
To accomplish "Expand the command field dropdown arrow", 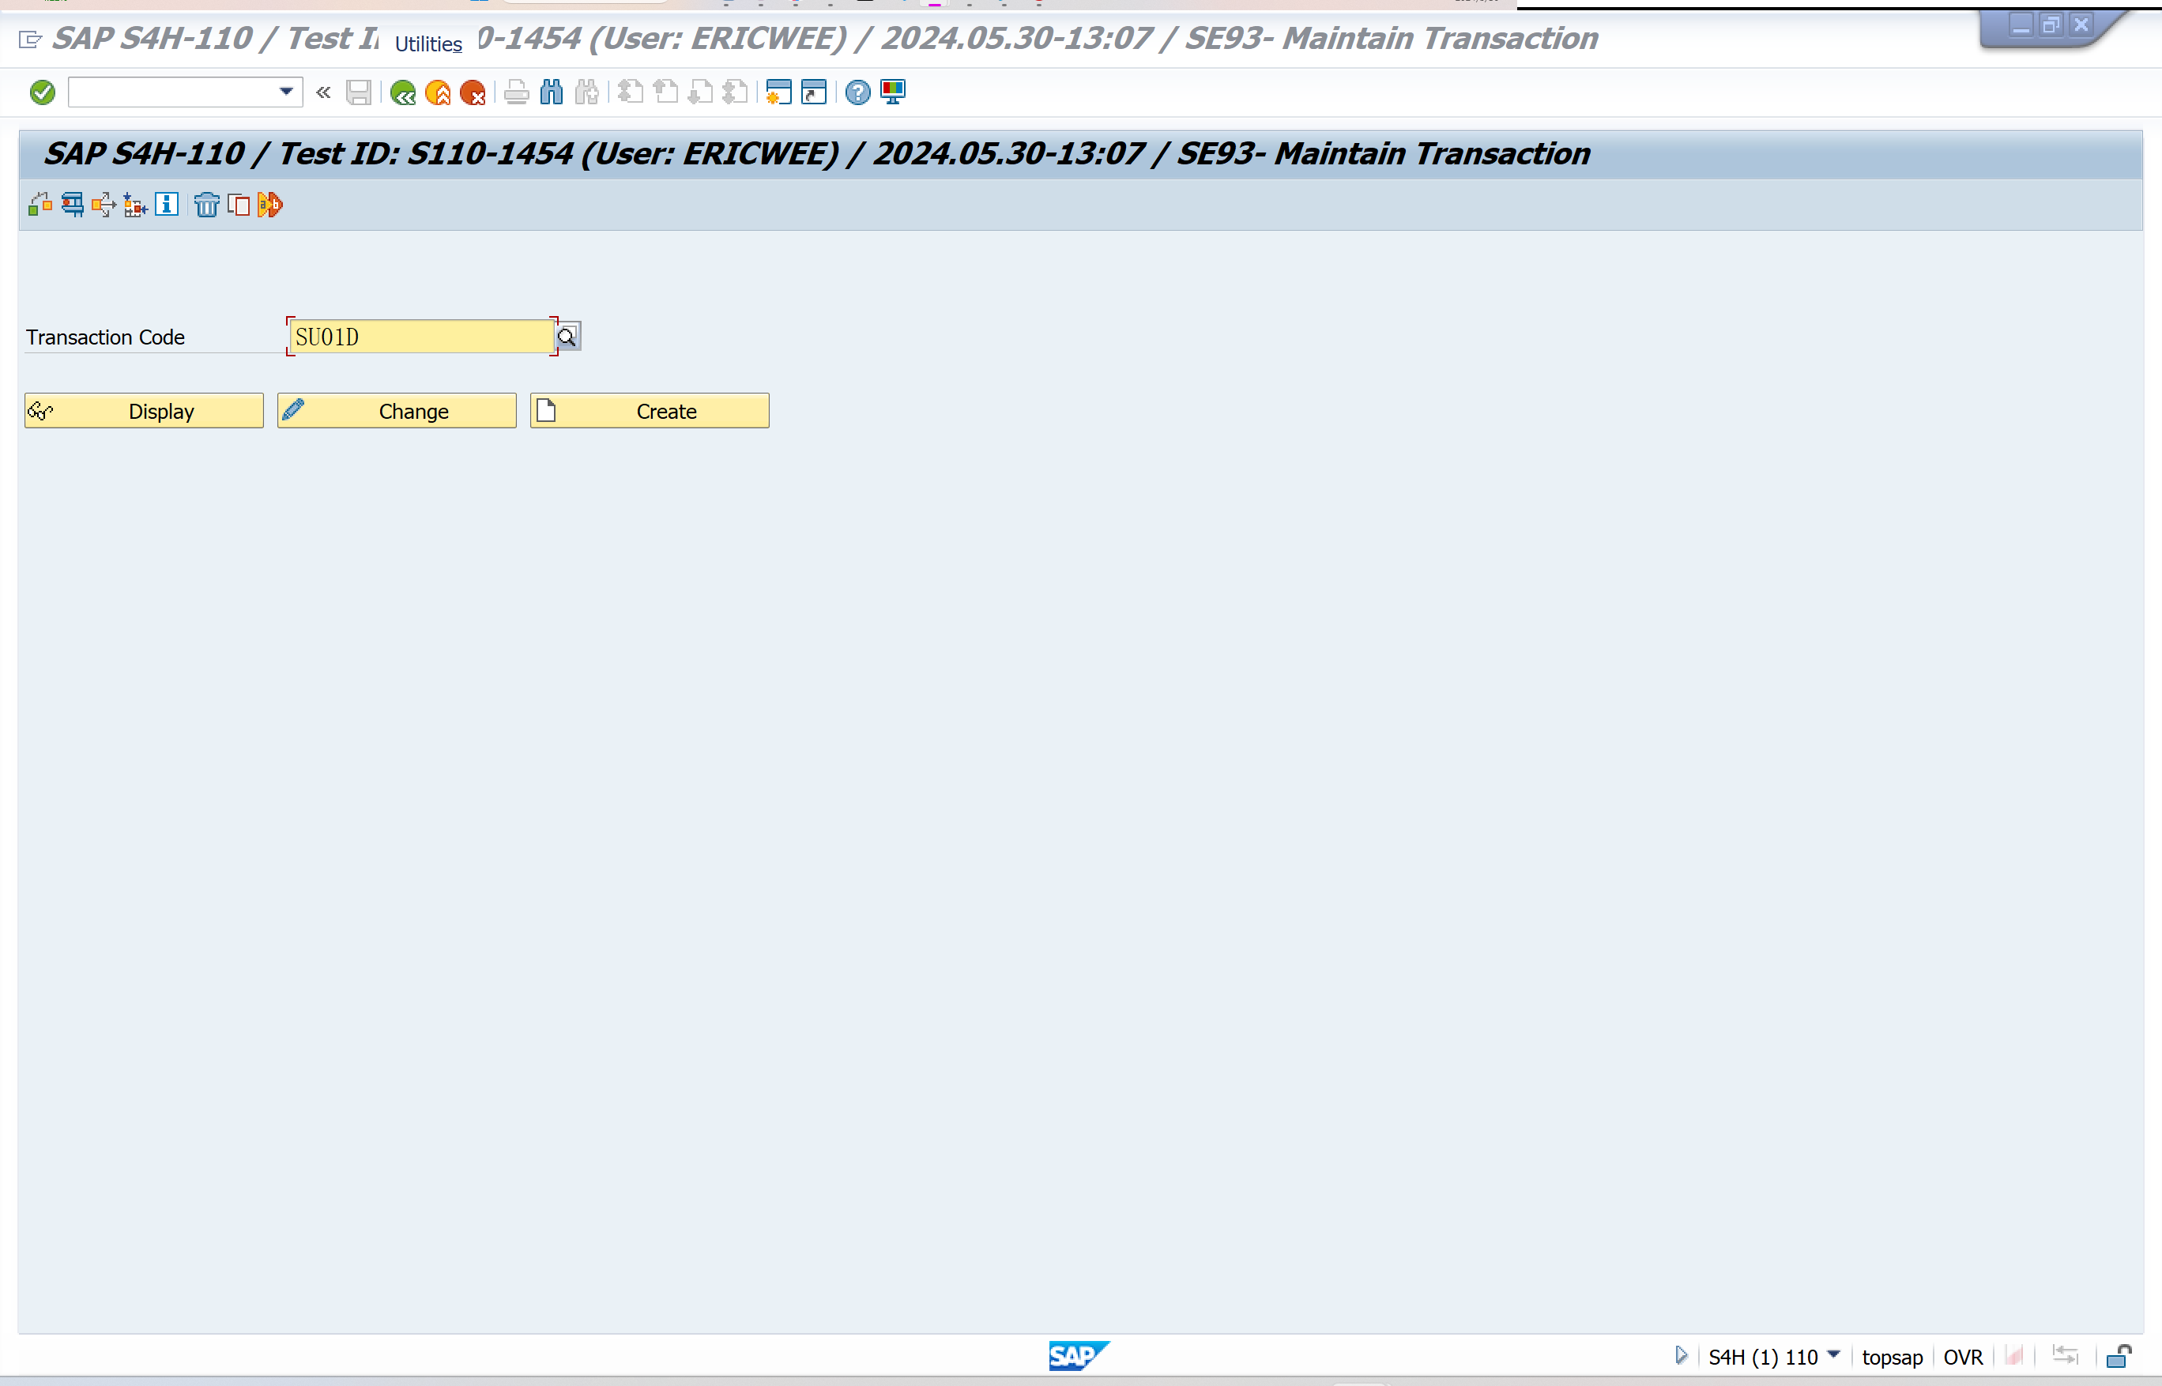I will pyautogui.click(x=286, y=92).
